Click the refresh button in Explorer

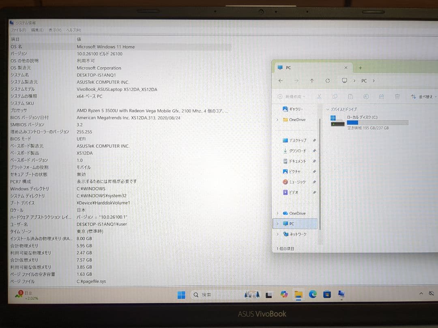tap(328, 81)
